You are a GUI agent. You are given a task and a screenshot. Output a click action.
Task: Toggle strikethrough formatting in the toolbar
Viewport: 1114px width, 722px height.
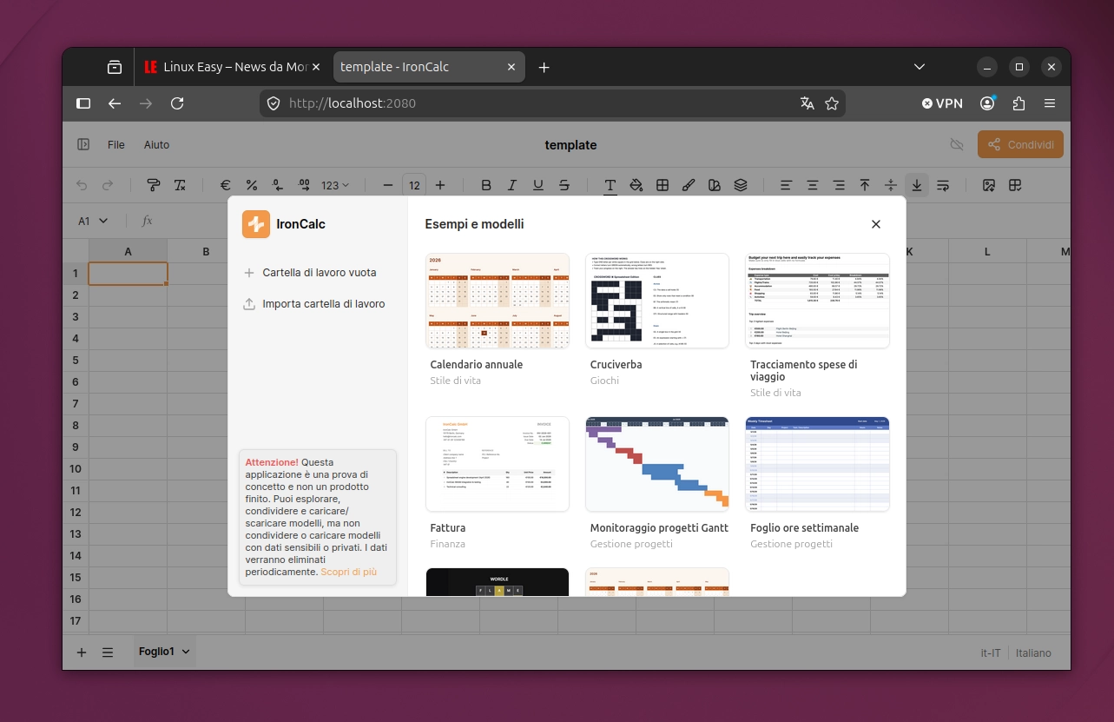click(x=564, y=185)
